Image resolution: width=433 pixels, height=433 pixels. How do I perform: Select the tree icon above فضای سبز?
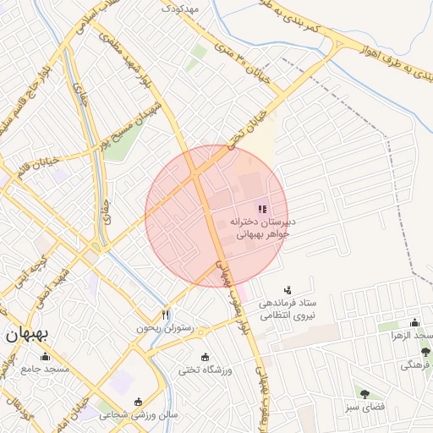pos(364,394)
